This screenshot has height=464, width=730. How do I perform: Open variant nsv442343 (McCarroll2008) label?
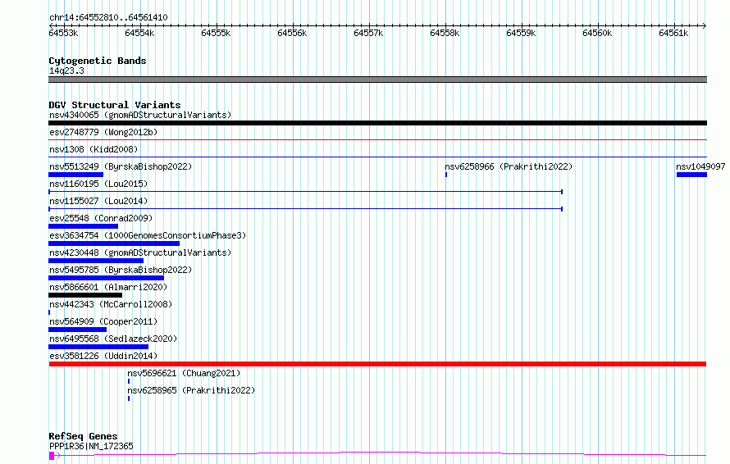111,304
